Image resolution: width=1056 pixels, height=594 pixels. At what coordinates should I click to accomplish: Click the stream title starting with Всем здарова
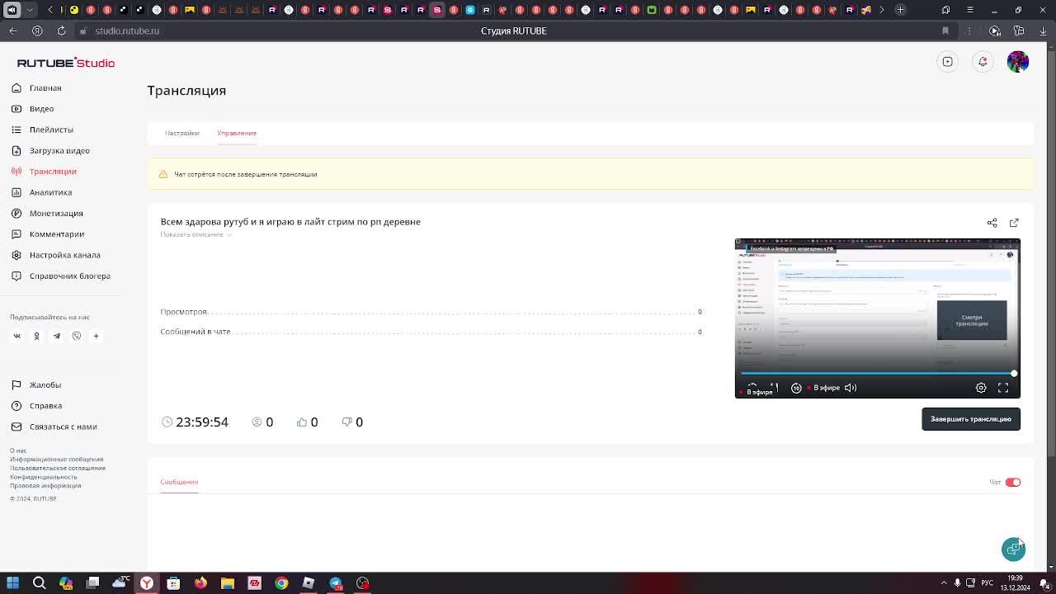(x=290, y=222)
